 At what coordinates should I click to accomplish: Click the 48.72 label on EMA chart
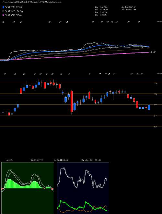152,52
